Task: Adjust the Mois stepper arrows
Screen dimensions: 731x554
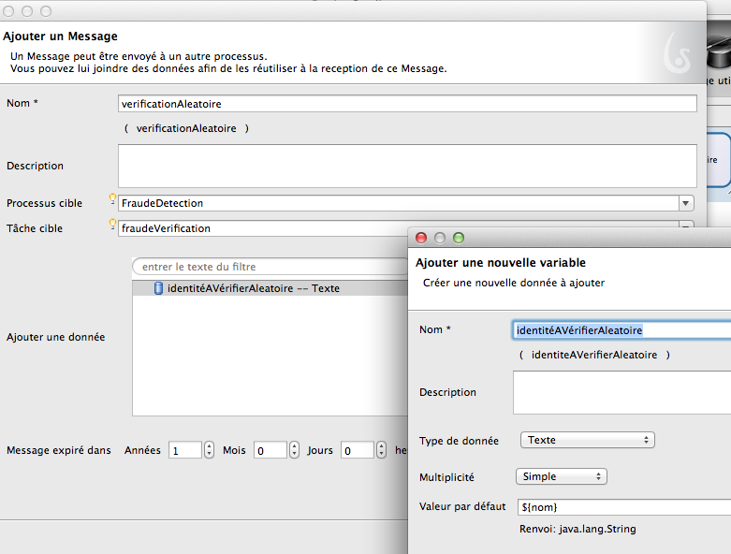Action: (294, 450)
